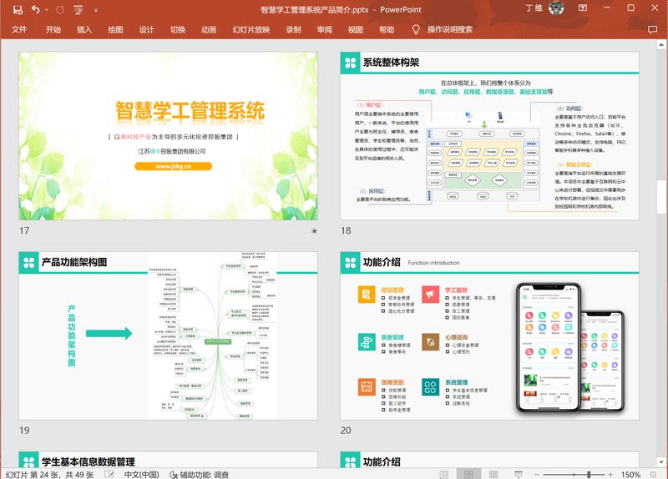Image resolution: width=668 pixels, height=479 pixels.
Task: Click the user name 丁维
Action: pos(534,8)
